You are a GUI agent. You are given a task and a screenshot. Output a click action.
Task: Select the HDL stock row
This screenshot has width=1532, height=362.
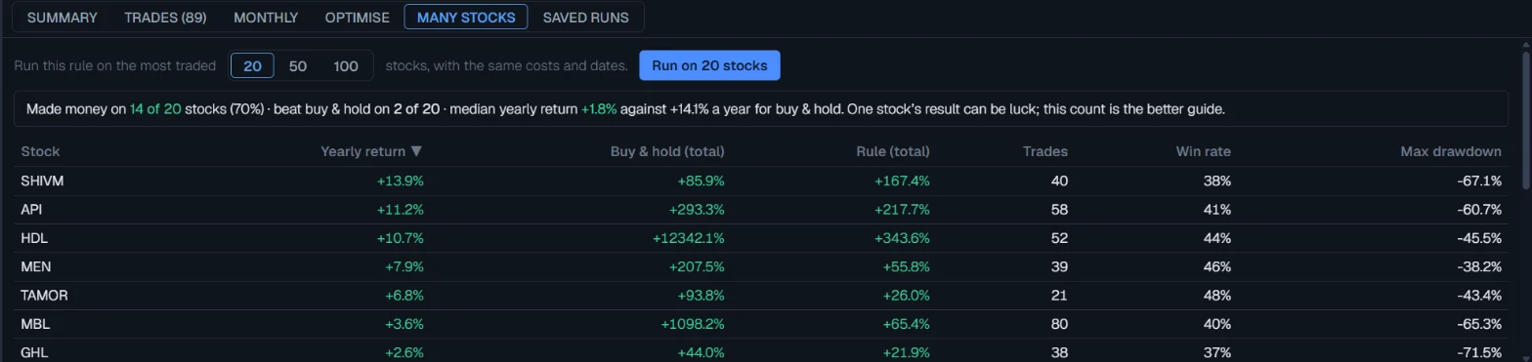(761, 238)
